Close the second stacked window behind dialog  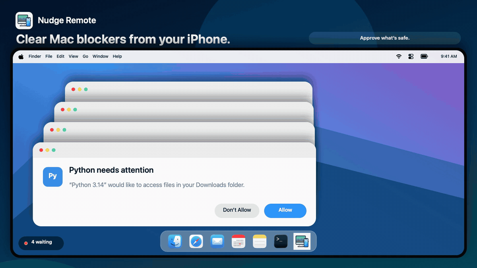tap(62, 110)
